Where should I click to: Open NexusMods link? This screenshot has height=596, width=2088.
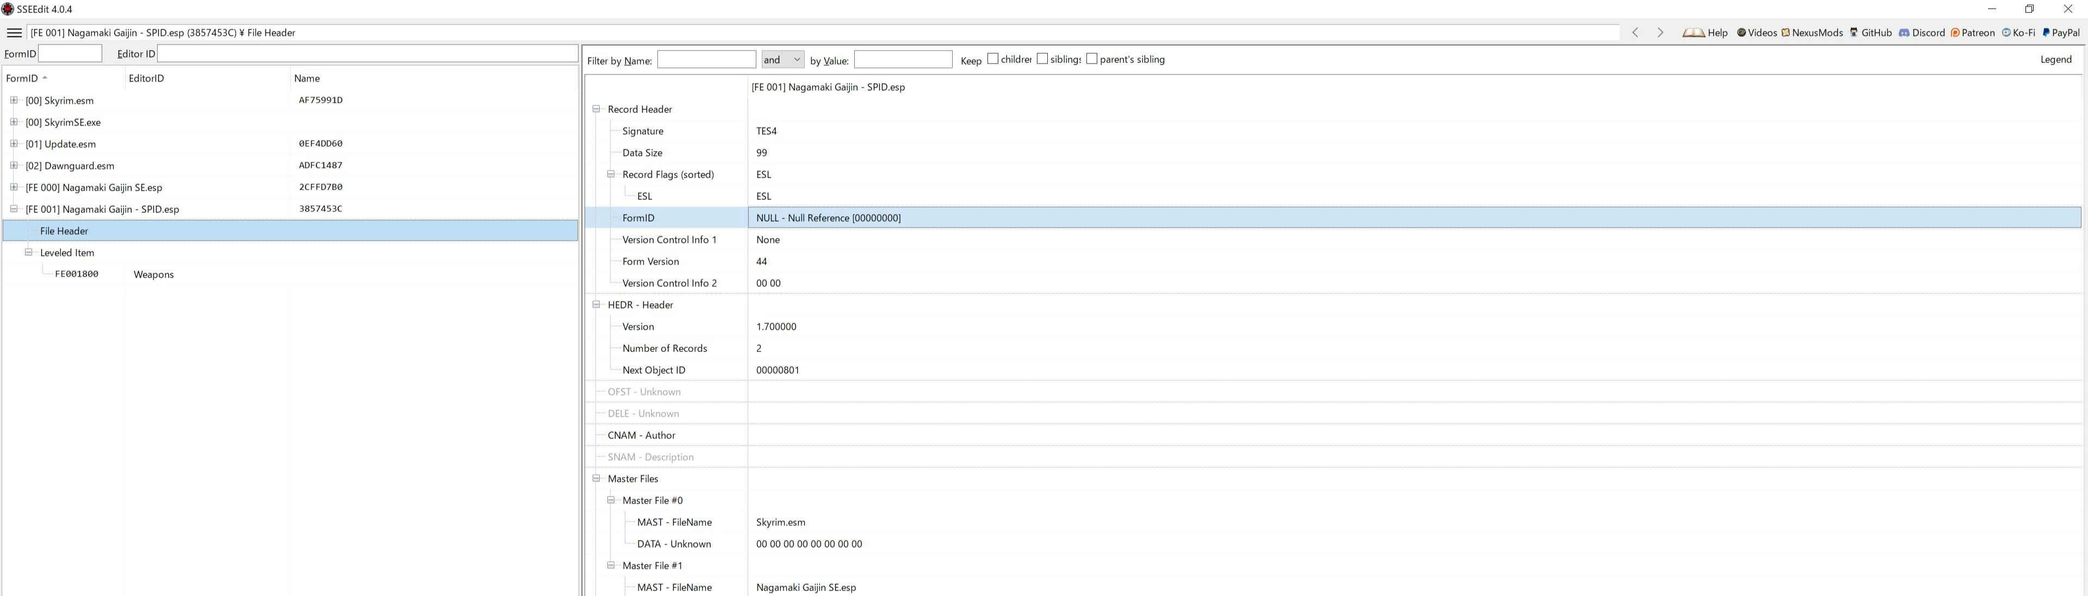[x=1812, y=33]
